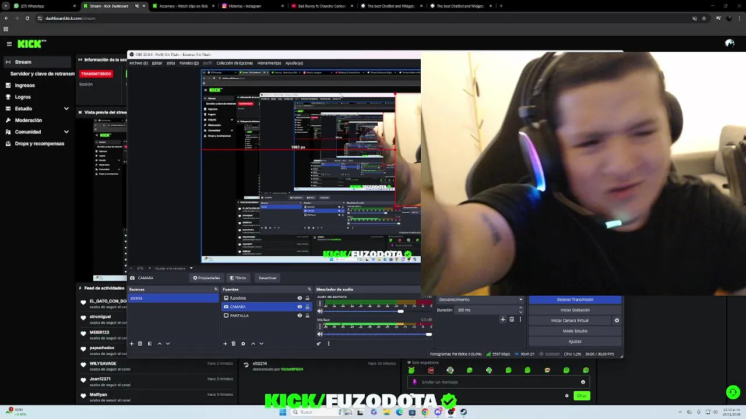This screenshot has width=746, height=419.
Task: Open the OBS Ayuda menu
Action: click(x=294, y=63)
